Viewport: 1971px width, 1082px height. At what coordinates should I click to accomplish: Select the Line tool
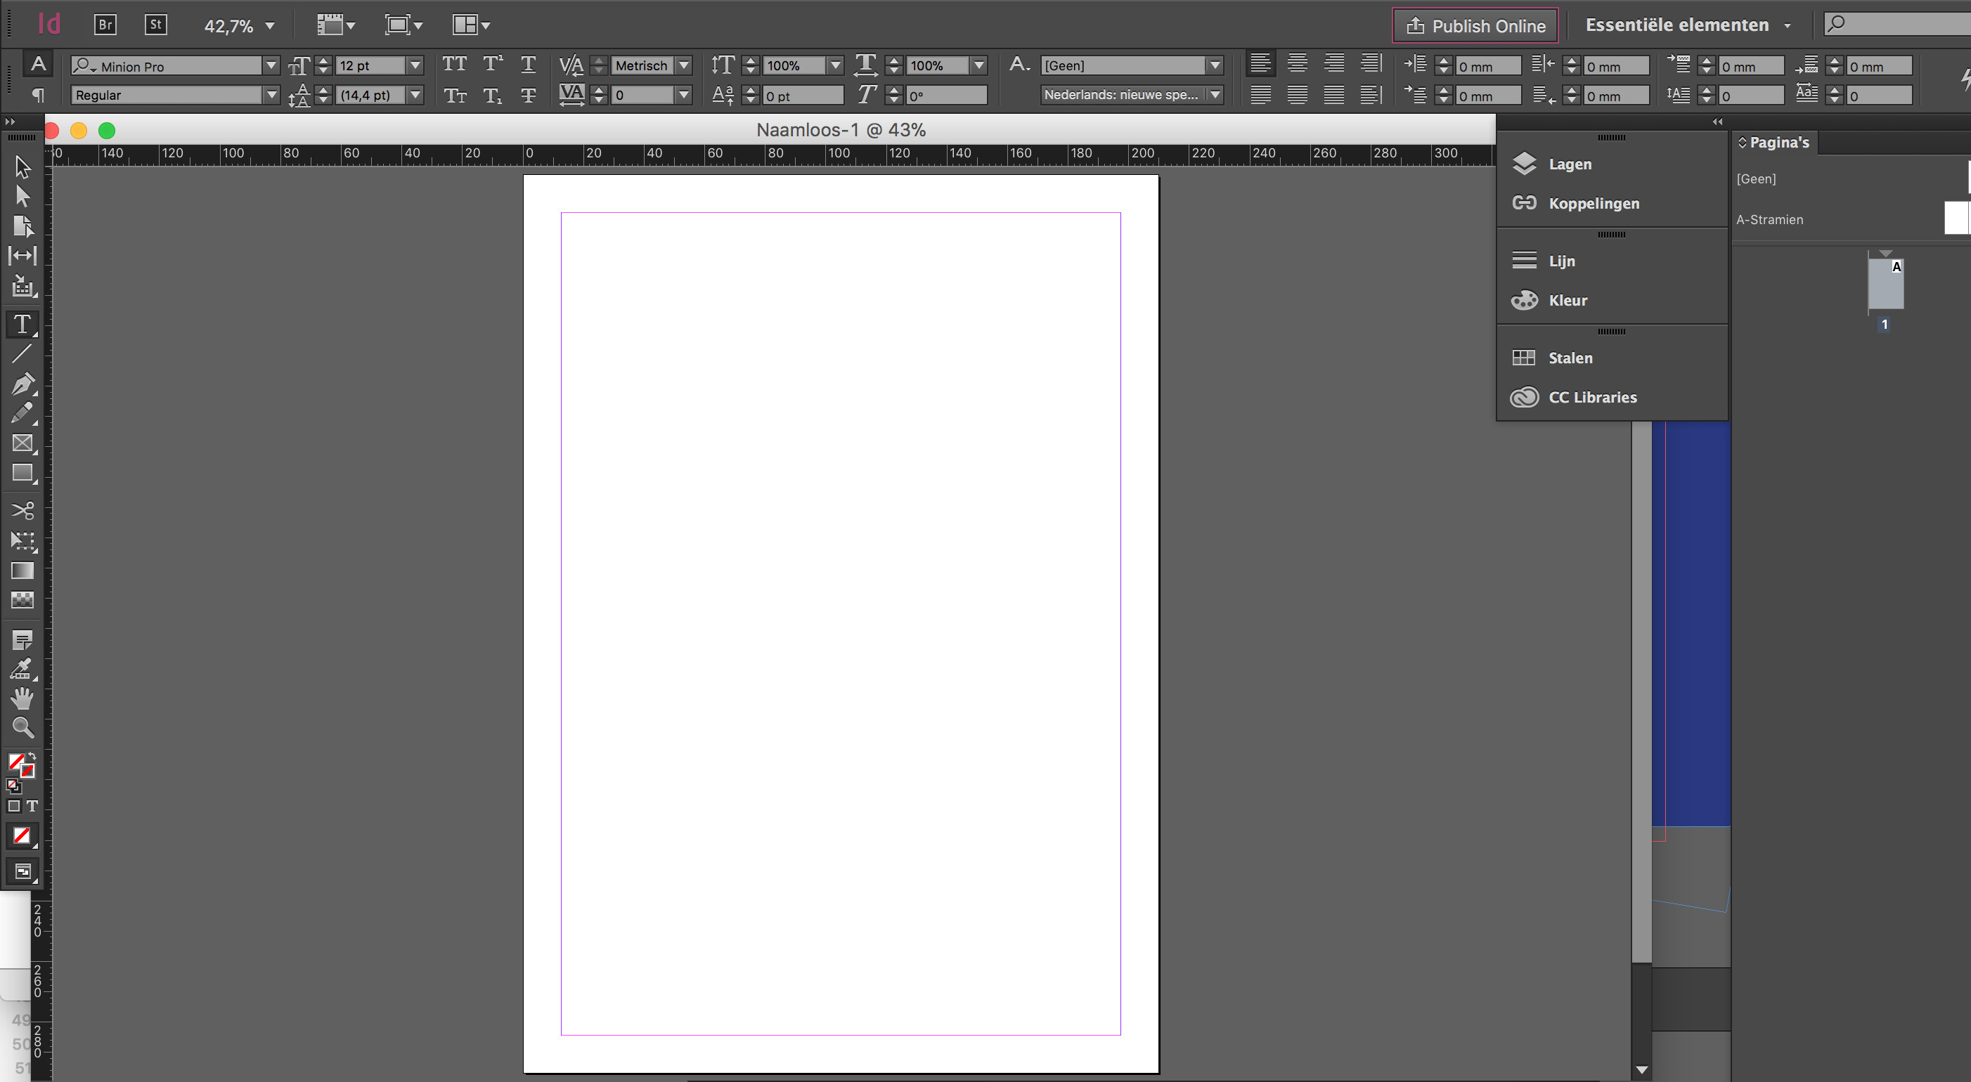click(x=22, y=353)
